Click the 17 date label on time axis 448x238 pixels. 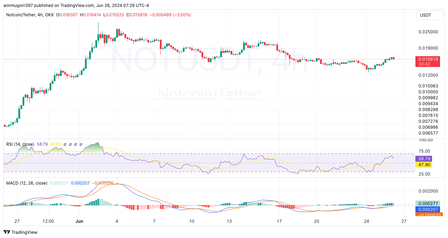[279, 221]
